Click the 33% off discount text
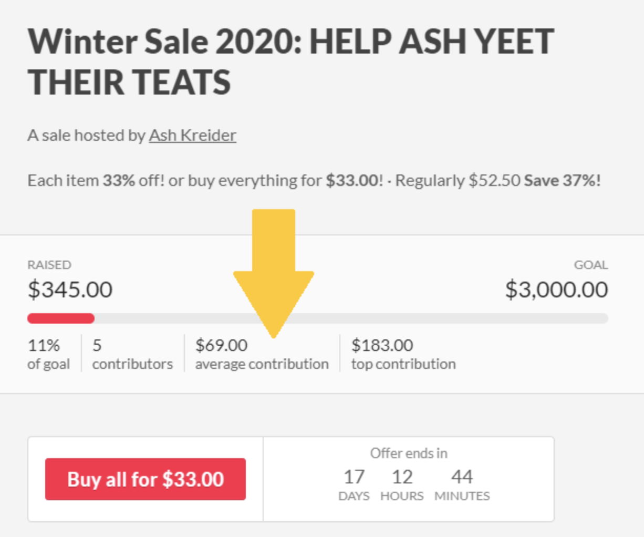644x537 pixels. [133, 181]
